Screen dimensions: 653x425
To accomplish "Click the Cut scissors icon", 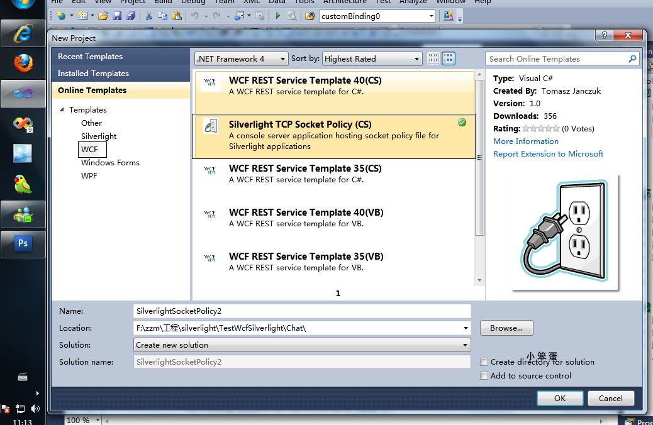I will click(x=148, y=16).
